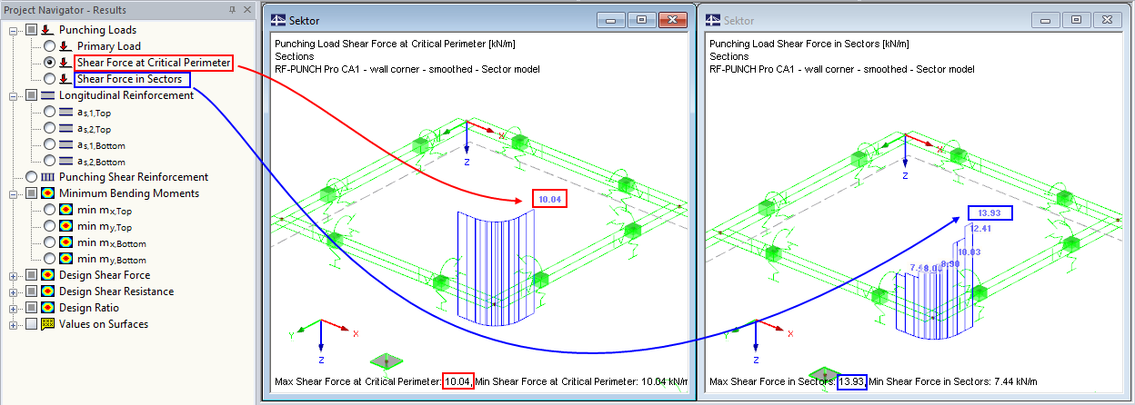
Task: Click the 'Punching Shear Reinforcement' tree label
Action: click(134, 177)
